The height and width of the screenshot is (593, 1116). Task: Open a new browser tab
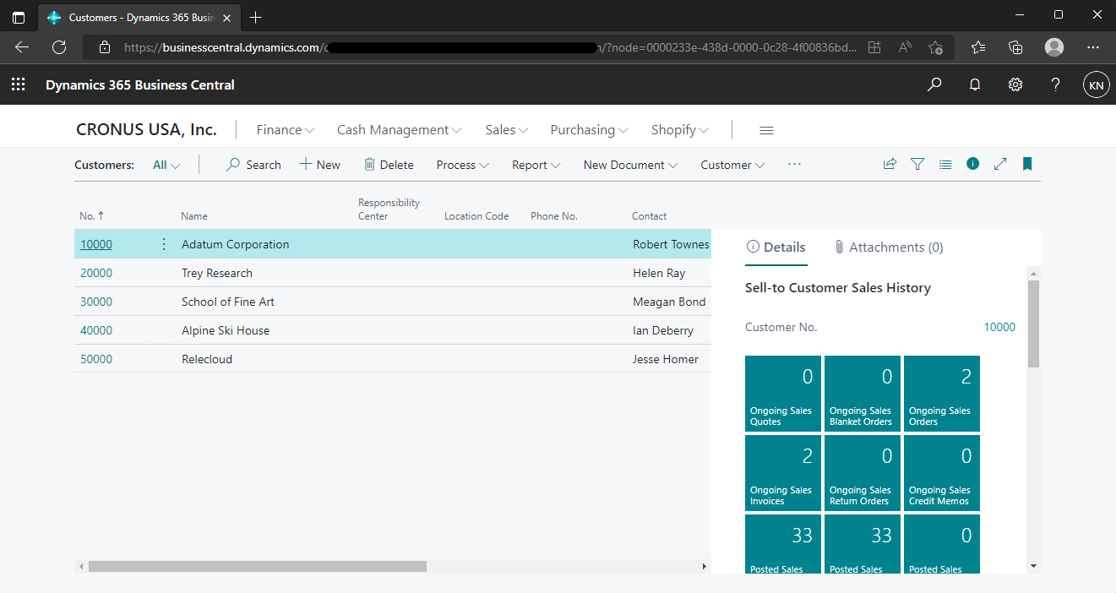click(x=256, y=17)
